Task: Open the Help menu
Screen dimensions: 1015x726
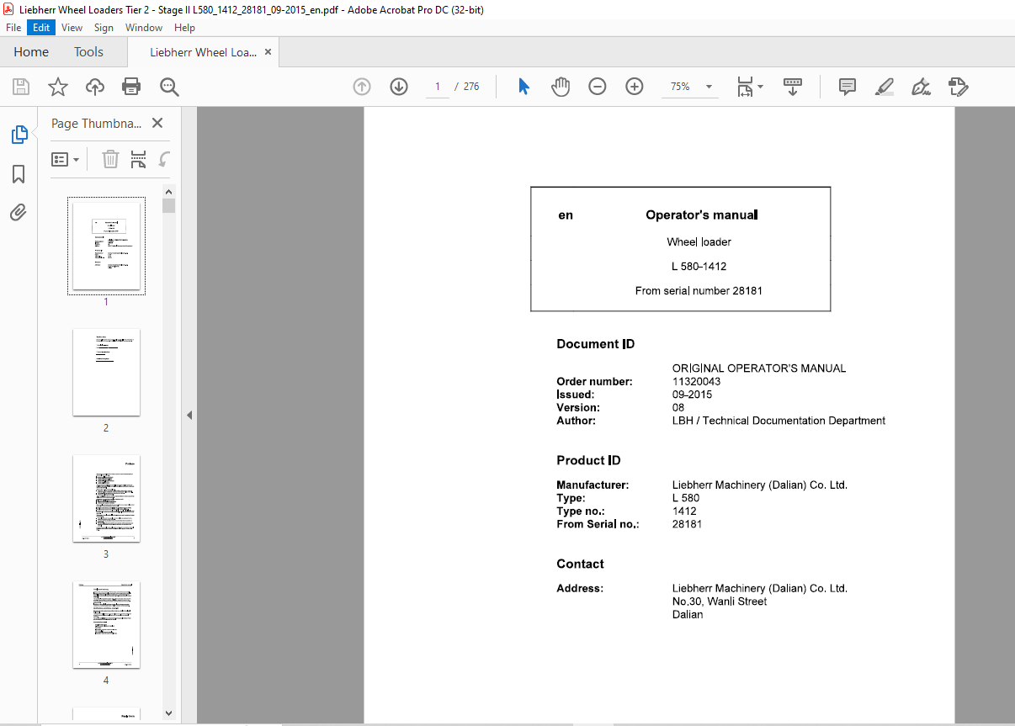Action: coord(184,28)
